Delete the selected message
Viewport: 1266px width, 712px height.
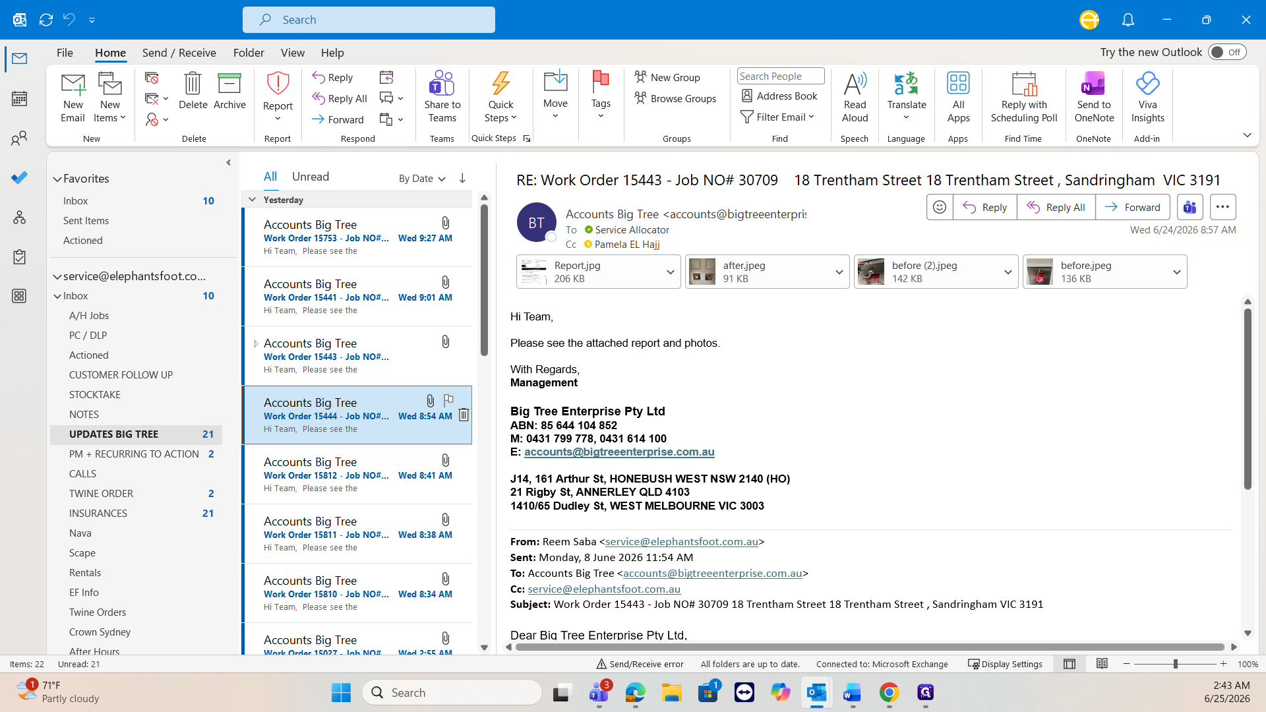tap(193, 91)
